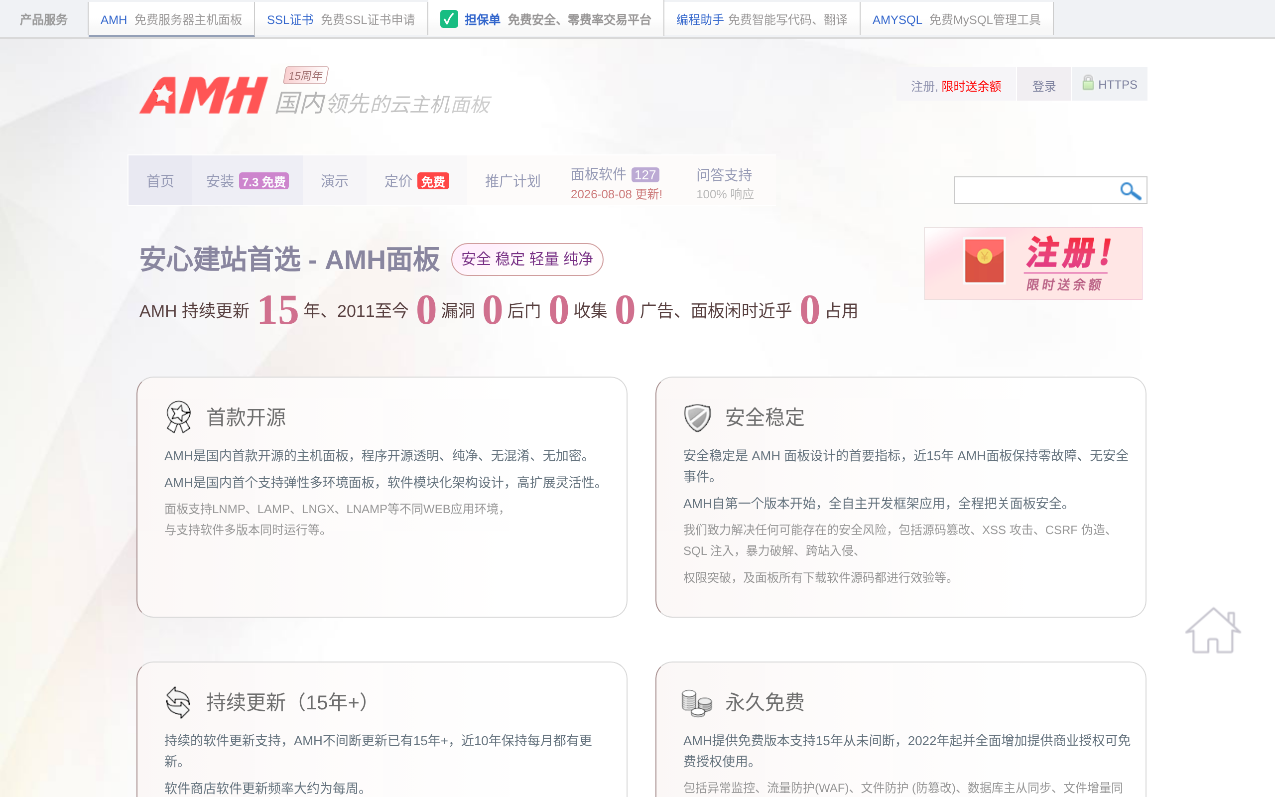This screenshot has width=1275, height=797.
Task: Open the 演示 demo page
Action: coord(335,181)
